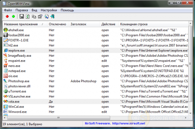Open the Помощь menu
Viewport: 195px width, 129px height.
(x=67, y=10)
